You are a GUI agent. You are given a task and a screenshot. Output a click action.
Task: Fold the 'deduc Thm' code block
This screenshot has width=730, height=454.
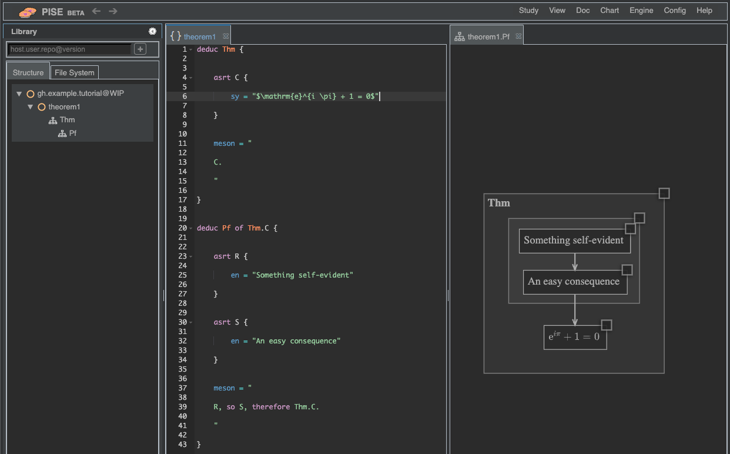coord(191,49)
